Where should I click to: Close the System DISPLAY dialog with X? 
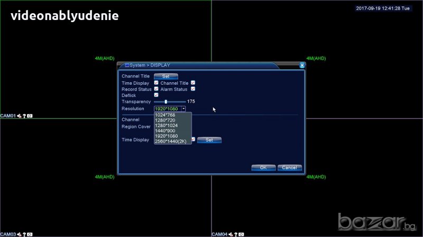(x=302, y=65)
